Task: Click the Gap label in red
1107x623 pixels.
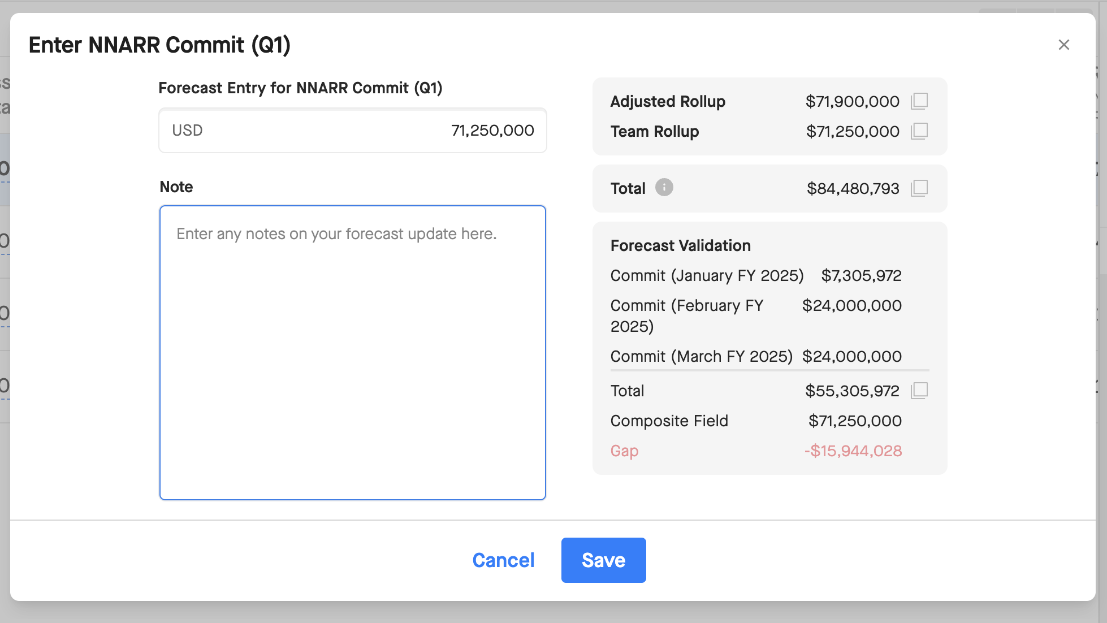Action: (x=625, y=451)
